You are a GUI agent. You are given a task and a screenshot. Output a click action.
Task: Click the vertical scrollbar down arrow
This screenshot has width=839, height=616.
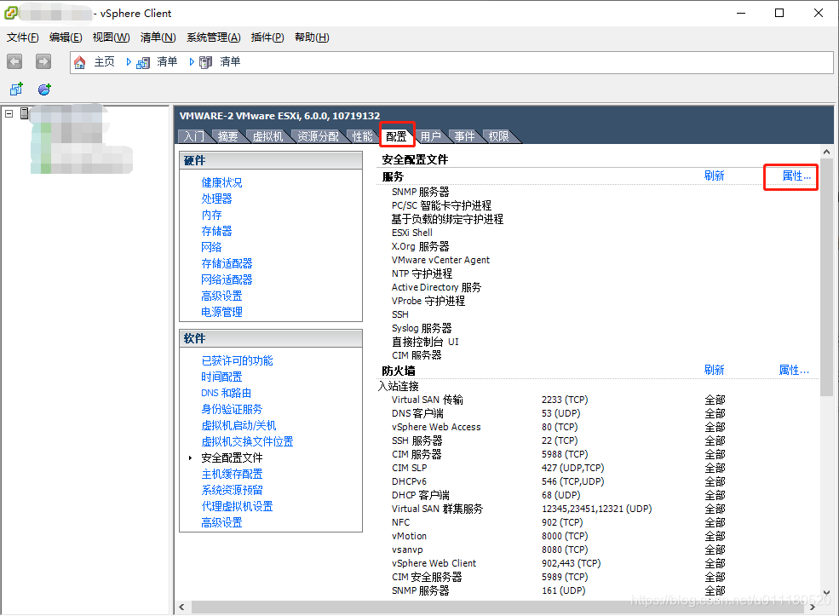click(827, 592)
